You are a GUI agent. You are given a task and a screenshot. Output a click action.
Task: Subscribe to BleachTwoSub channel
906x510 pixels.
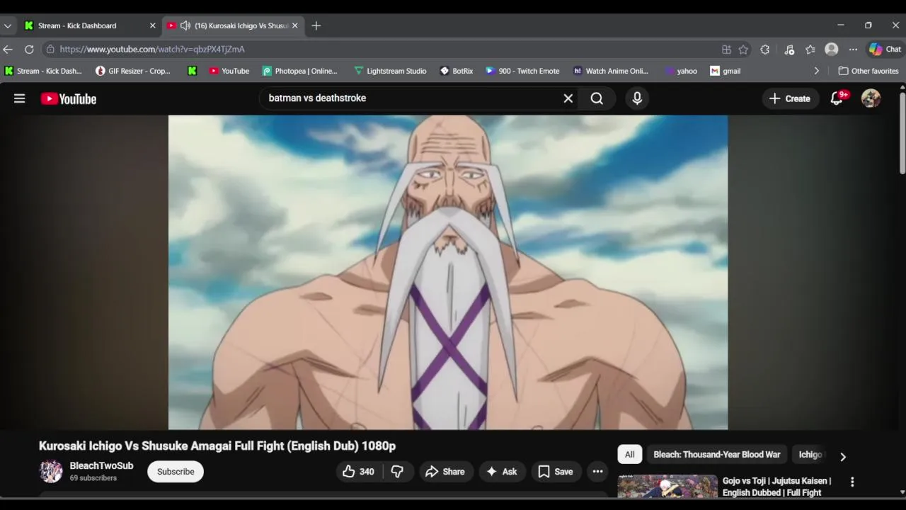[x=176, y=472]
